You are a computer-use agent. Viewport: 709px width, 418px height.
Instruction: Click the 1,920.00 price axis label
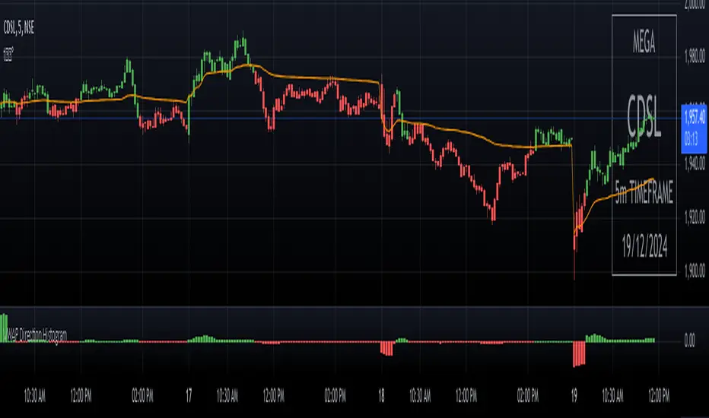[695, 217]
